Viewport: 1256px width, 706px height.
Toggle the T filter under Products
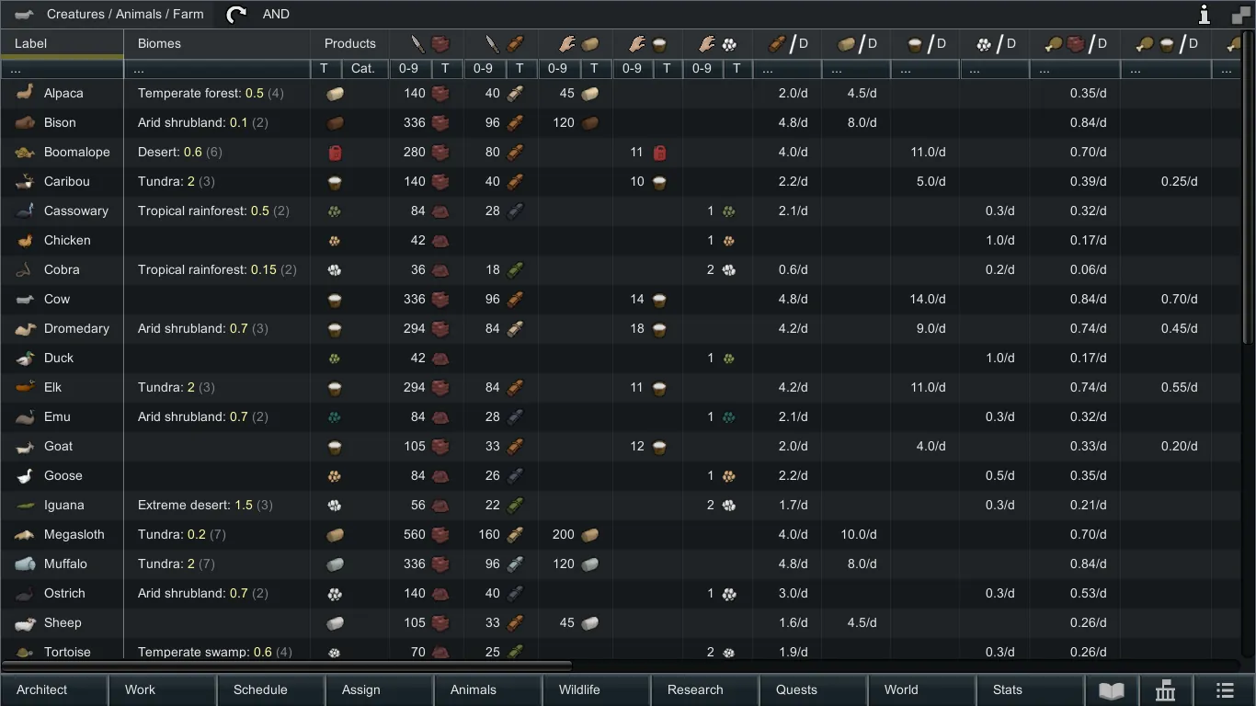tap(324, 69)
